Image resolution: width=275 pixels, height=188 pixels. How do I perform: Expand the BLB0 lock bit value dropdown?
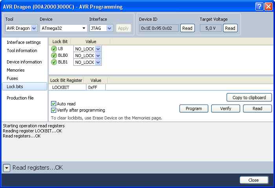(x=98, y=56)
